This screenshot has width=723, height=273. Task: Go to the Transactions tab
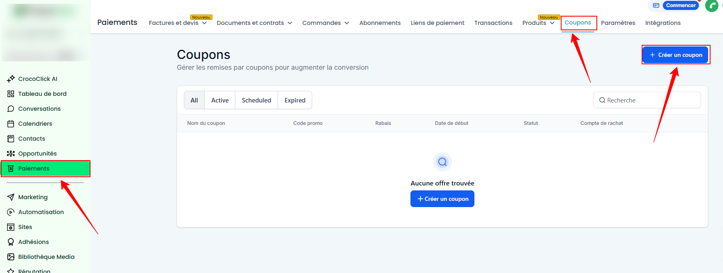point(493,23)
